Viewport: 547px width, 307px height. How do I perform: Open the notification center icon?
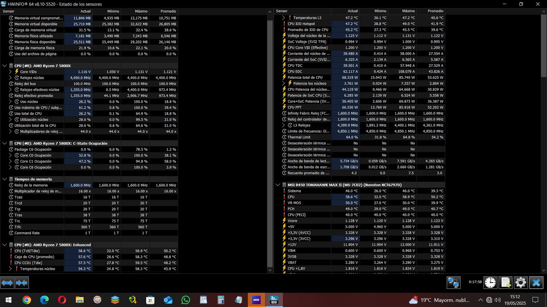point(535,300)
